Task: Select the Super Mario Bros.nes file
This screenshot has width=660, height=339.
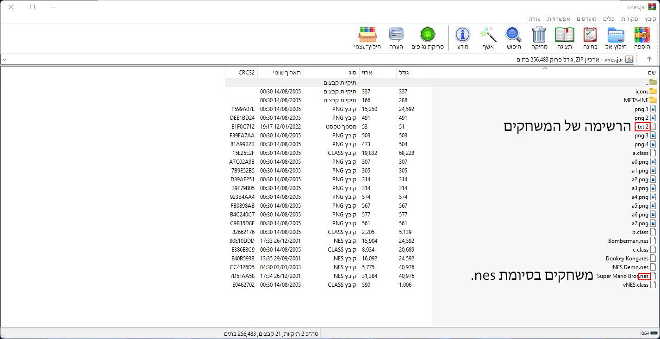Action: click(623, 276)
